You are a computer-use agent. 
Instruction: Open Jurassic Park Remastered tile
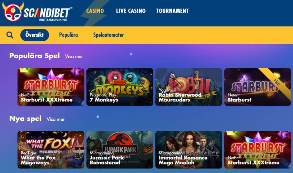120,150
